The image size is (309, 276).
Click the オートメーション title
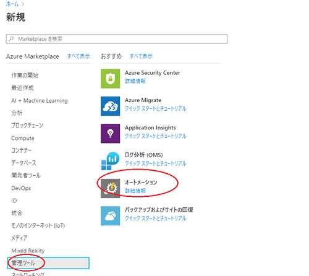[x=141, y=183]
